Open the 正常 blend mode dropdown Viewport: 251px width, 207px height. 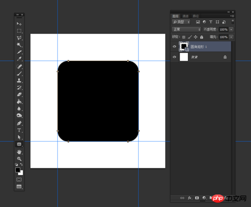point(187,29)
